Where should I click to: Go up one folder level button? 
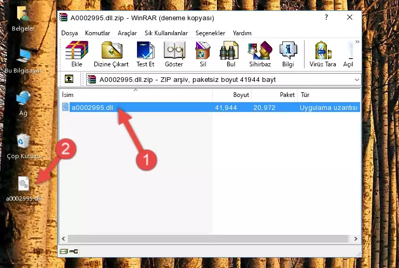pos(69,79)
